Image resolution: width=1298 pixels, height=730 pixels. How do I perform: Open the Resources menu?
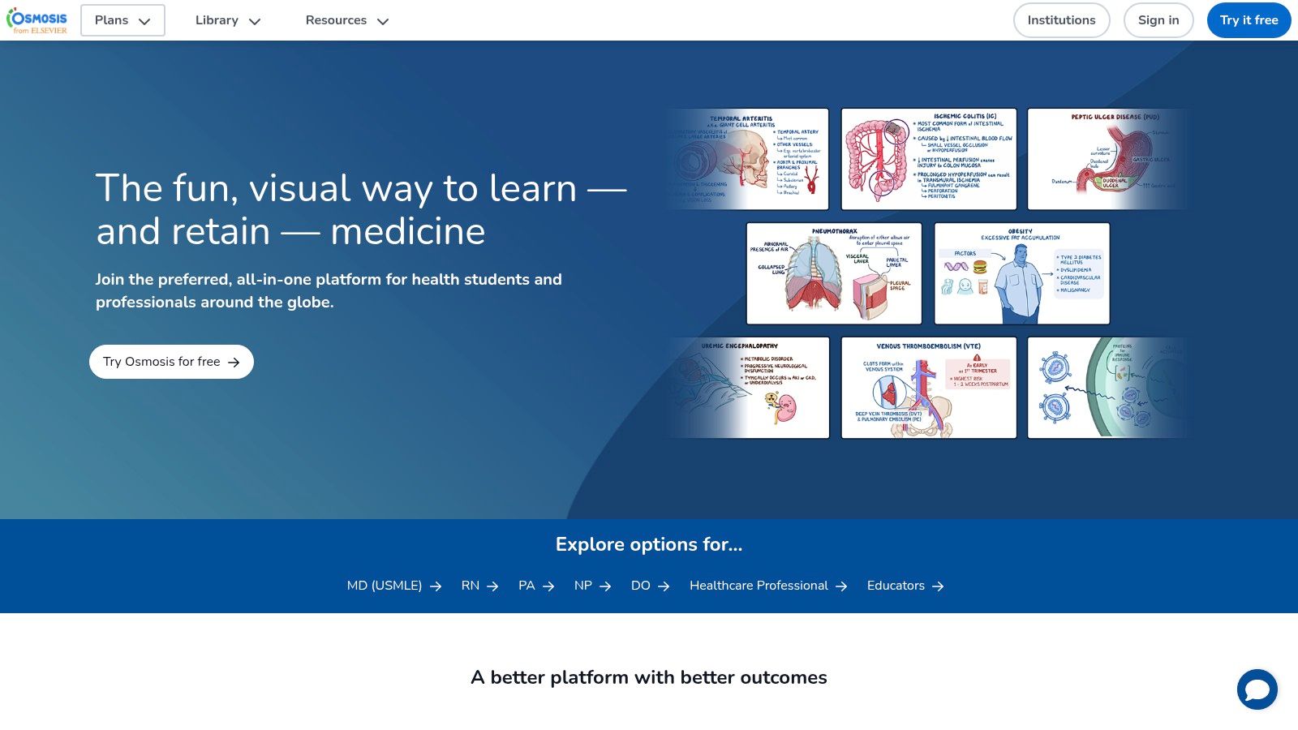(347, 20)
